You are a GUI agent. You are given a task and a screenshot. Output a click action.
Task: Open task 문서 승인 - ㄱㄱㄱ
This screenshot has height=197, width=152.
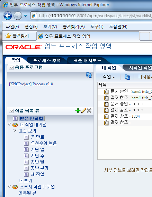click(x=127, y=104)
